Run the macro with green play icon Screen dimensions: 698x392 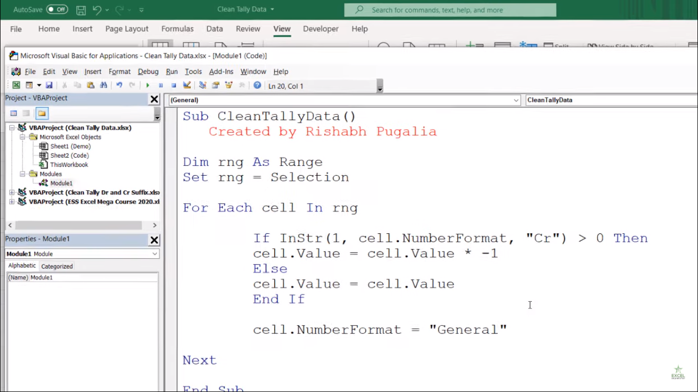pos(148,85)
